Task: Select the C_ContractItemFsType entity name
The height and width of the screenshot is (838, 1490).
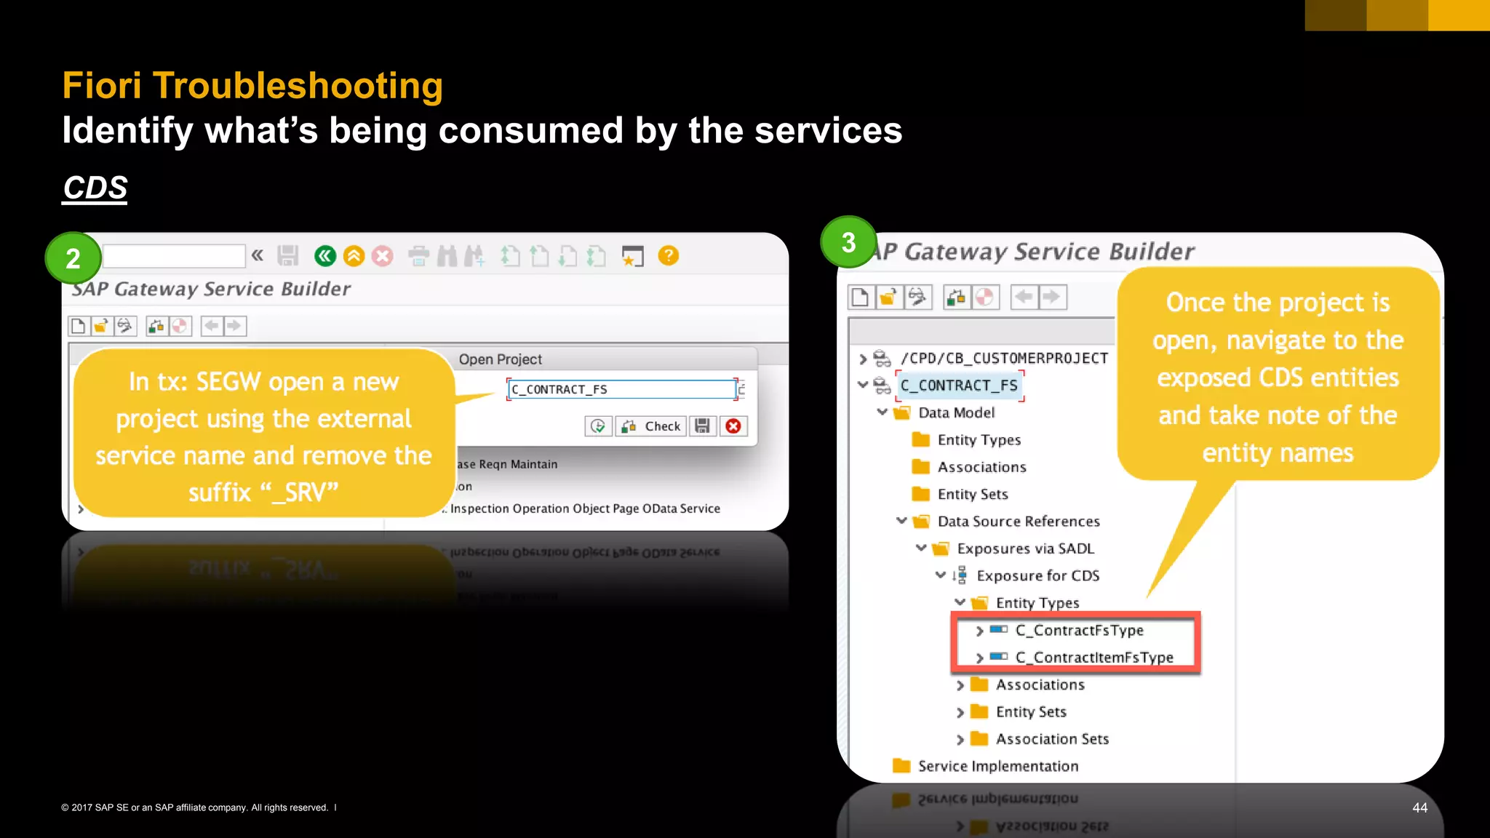Action: click(x=1095, y=658)
